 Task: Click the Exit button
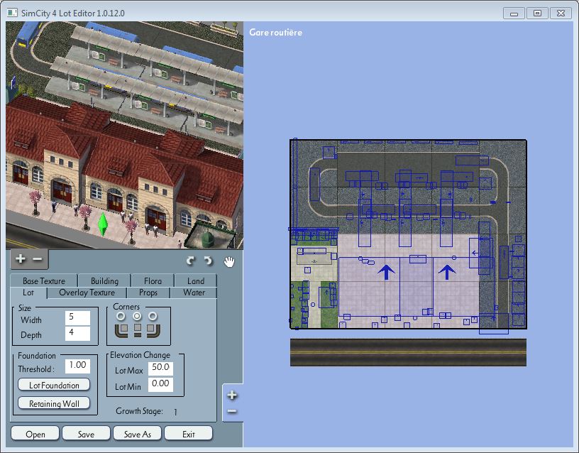point(188,434)
